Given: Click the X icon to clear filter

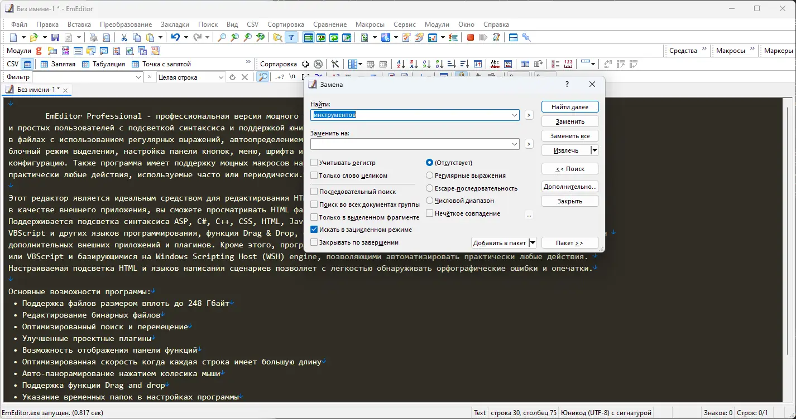Looking at the screenshot, I should (x=244, y=77).
